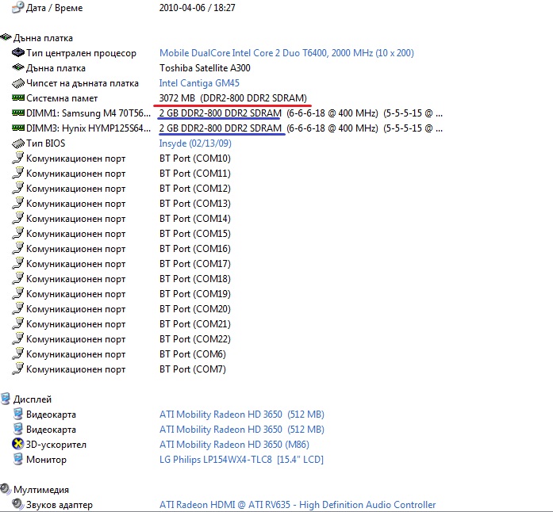The image size is (553, 512).
Task: Open the Intel Core 2 Duo T6400 link
Action: [x=286, y=53]
